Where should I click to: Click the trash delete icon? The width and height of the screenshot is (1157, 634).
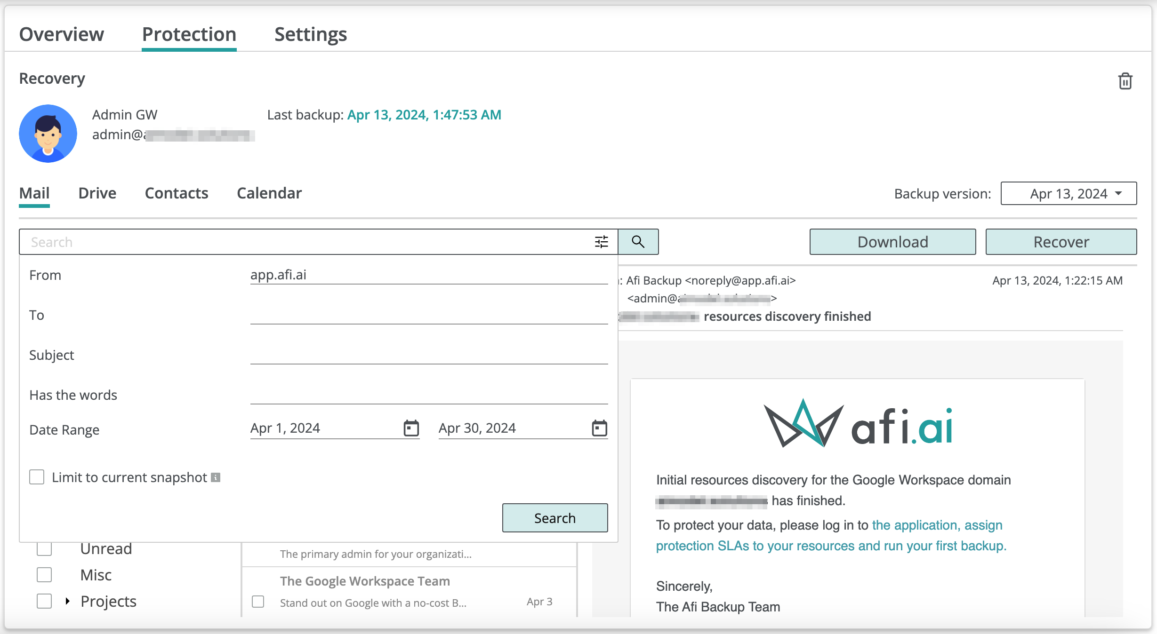pyautogui.click(x=1125, y=81)
